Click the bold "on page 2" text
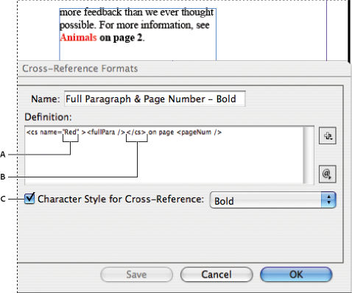This screenshot has width=352, height=293. tap(121, 38)
